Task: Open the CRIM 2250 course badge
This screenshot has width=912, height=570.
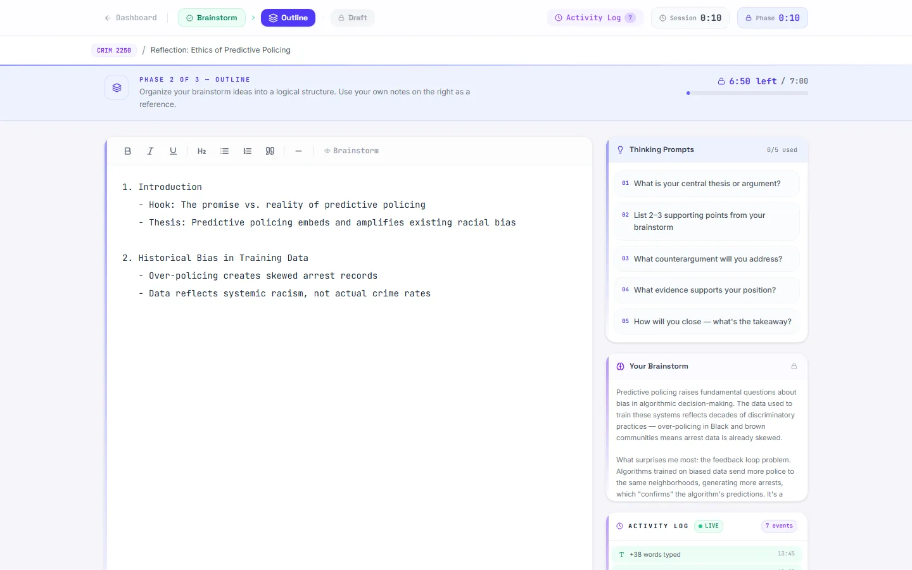Action: (114, 50)
